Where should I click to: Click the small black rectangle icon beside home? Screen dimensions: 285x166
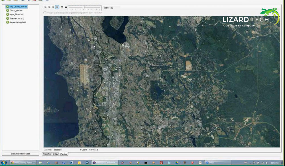pyautogui.click(x=66, y=7)
